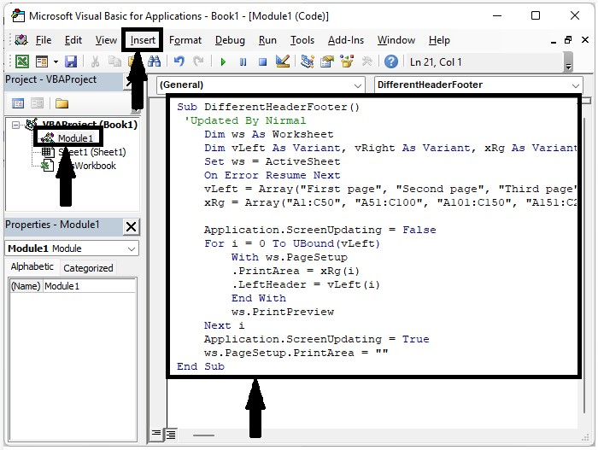Open the (General) object dropdown
Image resolution: width=598 pixels, height=450 pixels.
tap(261, 85)
